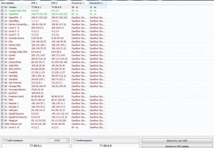The width and height of the screenshot is (214, 148).
Task: Select the Delta Telecom Ltd row
Action: 53,124
